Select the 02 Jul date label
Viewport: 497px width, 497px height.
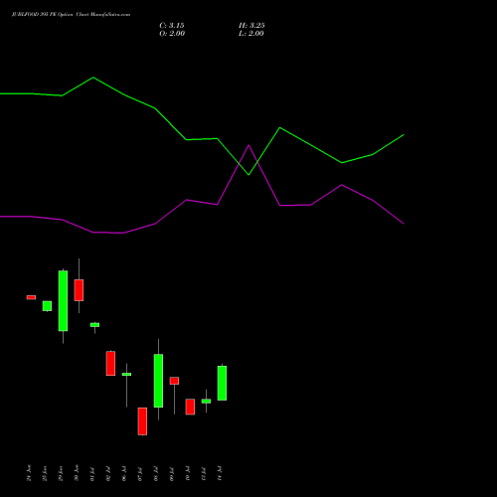click(x=108, y=474)
